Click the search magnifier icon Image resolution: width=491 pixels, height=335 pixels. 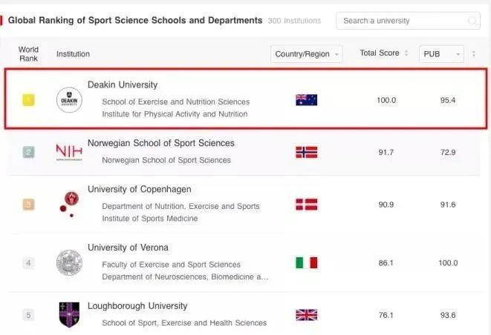click(x=472, y=21)
